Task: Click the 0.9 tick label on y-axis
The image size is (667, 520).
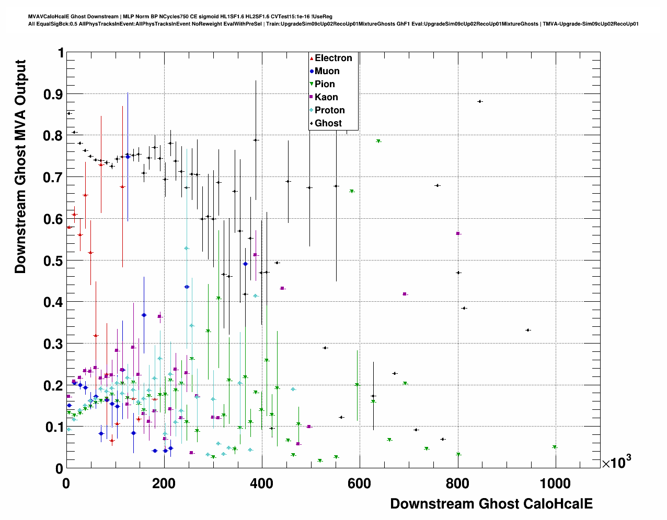Action: click(53, 94)
